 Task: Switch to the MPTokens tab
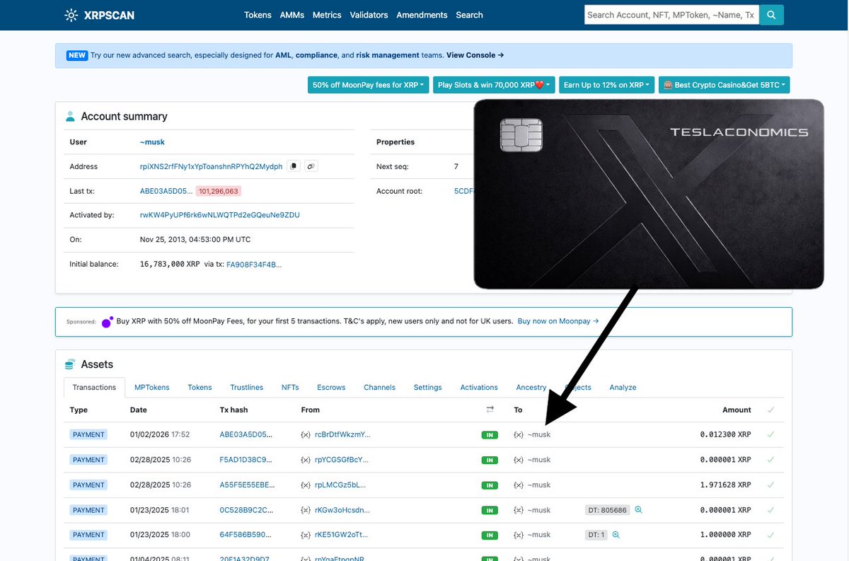151,388
